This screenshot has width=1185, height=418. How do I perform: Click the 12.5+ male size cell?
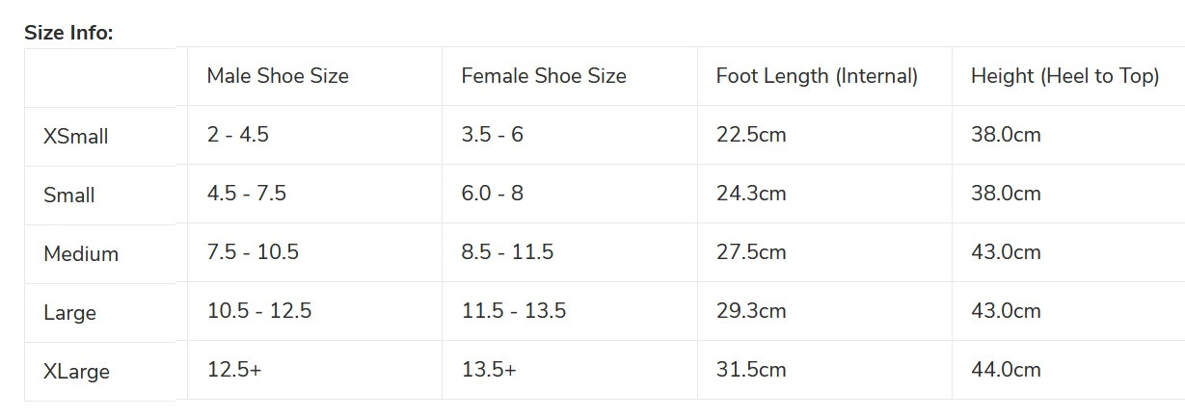(234, 370)
